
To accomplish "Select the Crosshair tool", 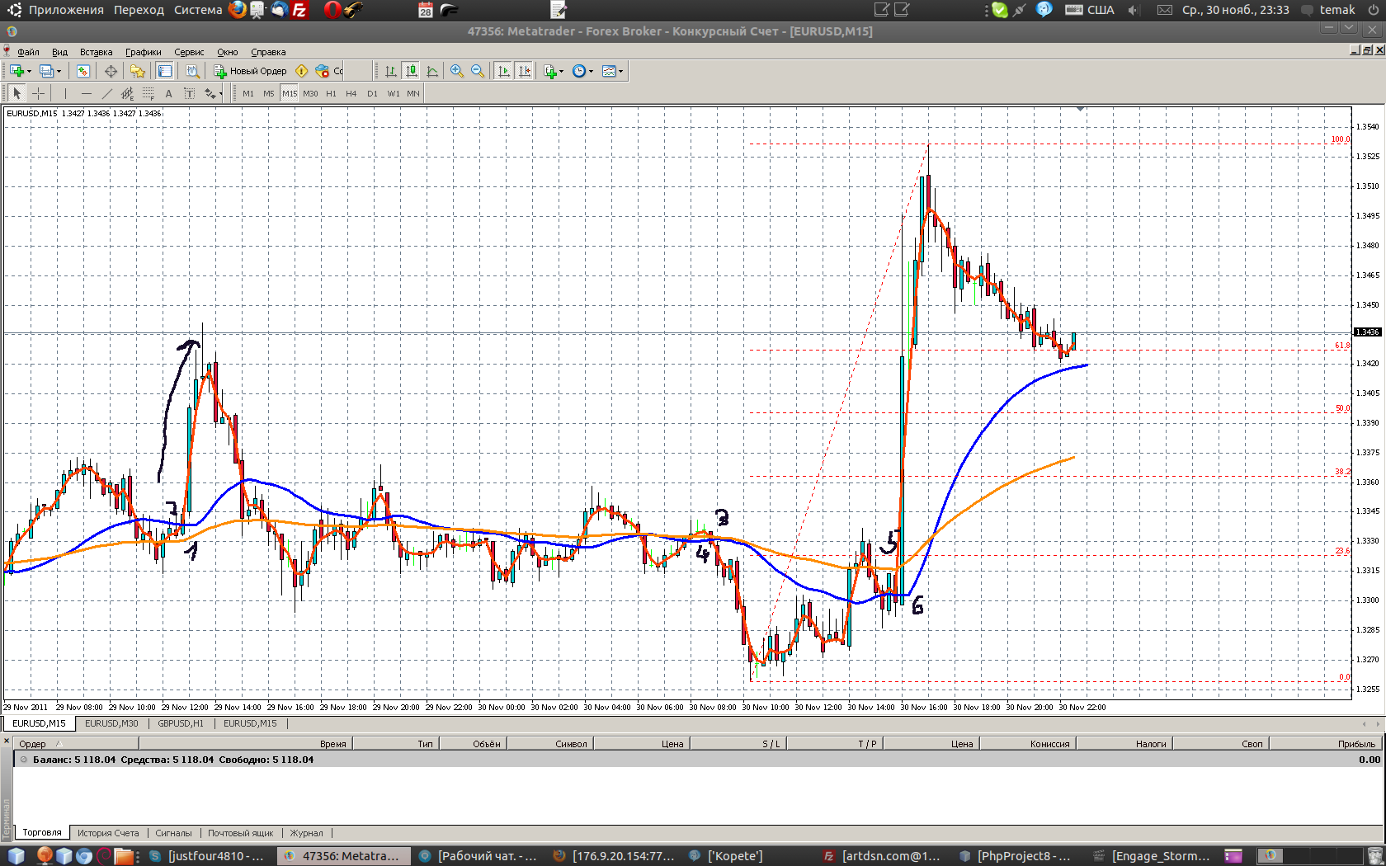I will pos(38,93).
